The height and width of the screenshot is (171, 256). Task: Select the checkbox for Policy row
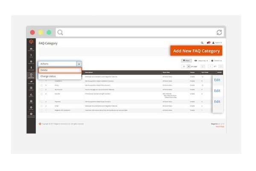(41, 85)
